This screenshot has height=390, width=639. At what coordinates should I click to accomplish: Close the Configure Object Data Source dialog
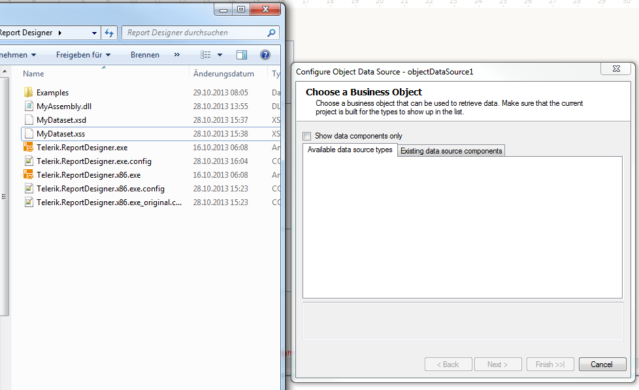click(617, 69)
